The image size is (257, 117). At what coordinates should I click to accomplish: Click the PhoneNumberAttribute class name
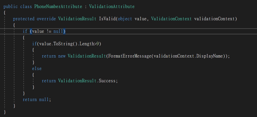tap(58, 6)
